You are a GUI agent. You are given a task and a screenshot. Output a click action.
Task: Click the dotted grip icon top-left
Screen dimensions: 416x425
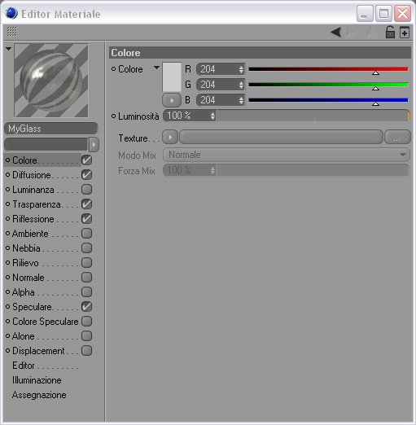click(x=11, y=32)
